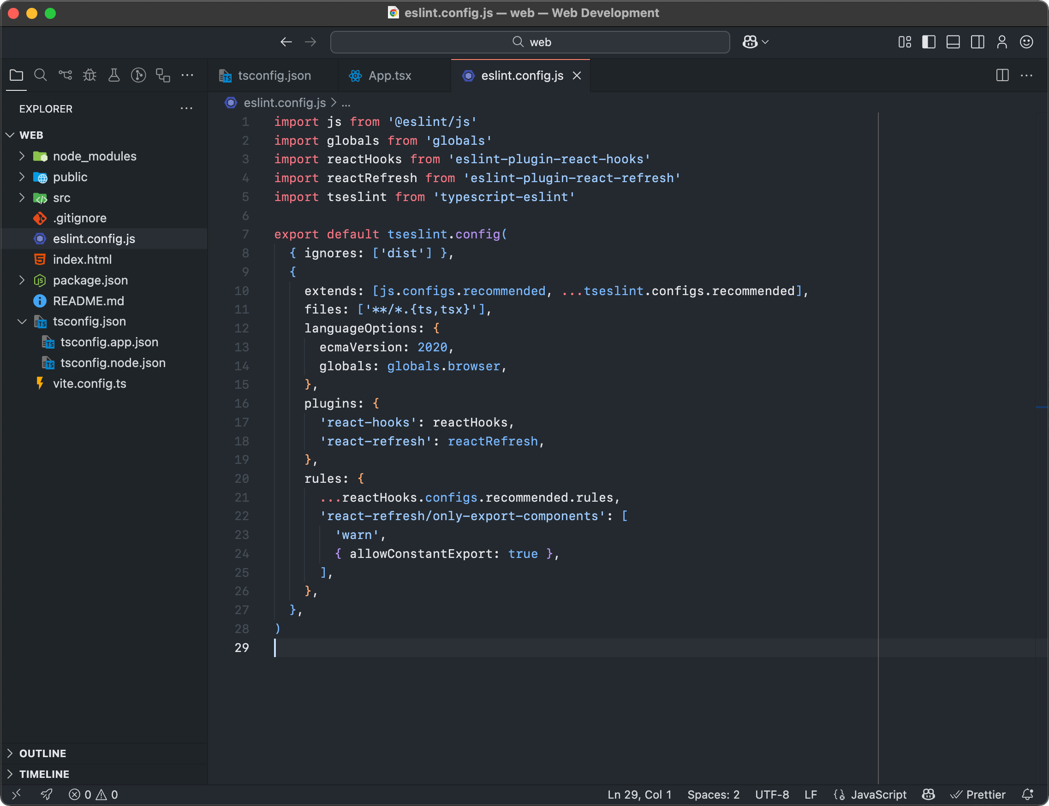Open the Customize Layout icon in title bar
This screenshot has height=806, width=1049.
pos(905,42)
